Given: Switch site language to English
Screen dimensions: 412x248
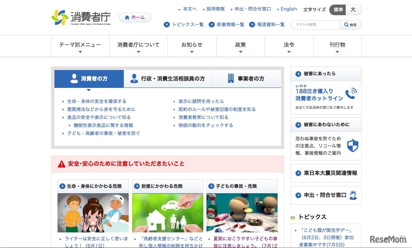Looking at the screenshot, I should click(289, 9).
